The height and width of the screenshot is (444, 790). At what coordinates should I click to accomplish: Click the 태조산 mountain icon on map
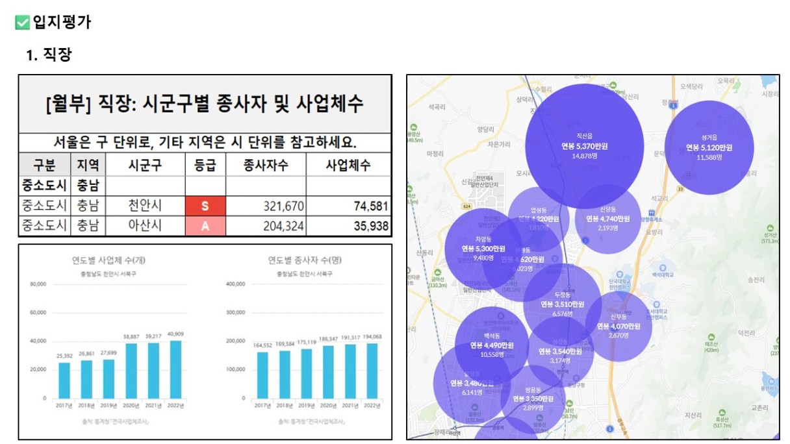711,336
